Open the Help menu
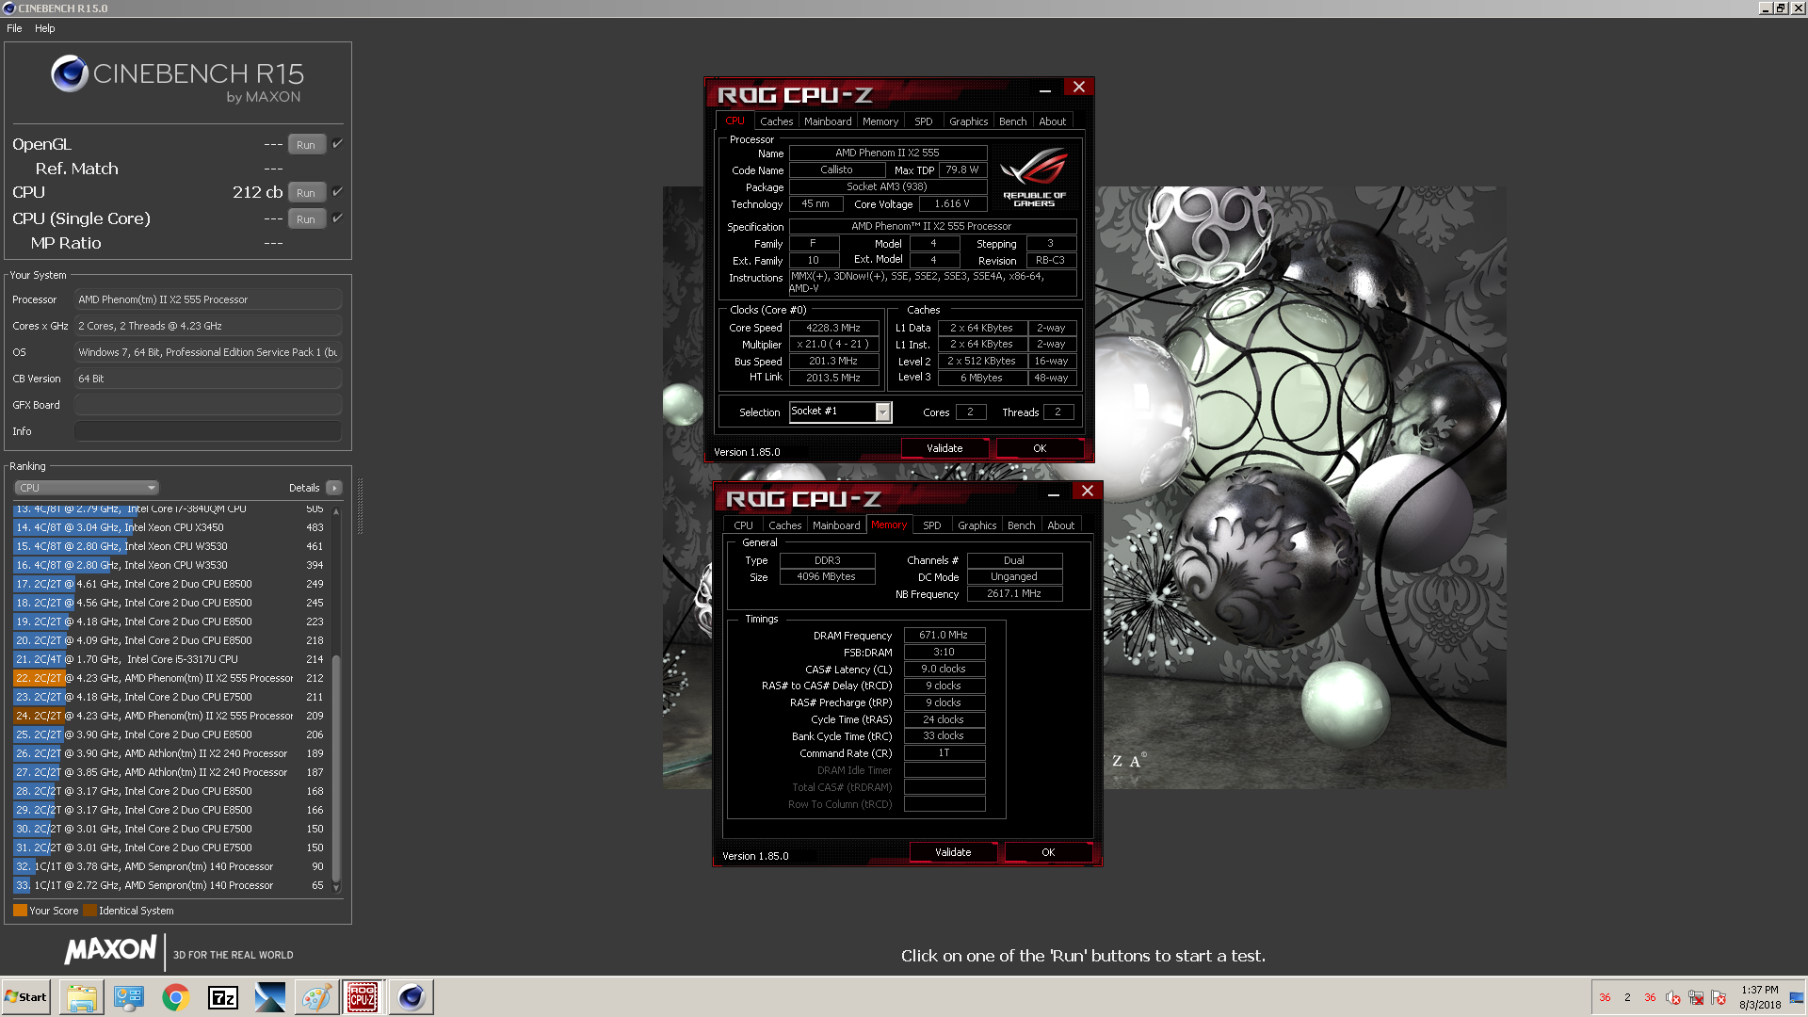 [x=45, y=28]
